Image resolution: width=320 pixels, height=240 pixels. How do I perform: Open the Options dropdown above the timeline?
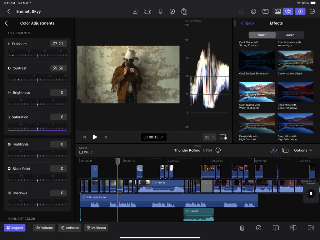pyautogui.click(x=302, y=150)
